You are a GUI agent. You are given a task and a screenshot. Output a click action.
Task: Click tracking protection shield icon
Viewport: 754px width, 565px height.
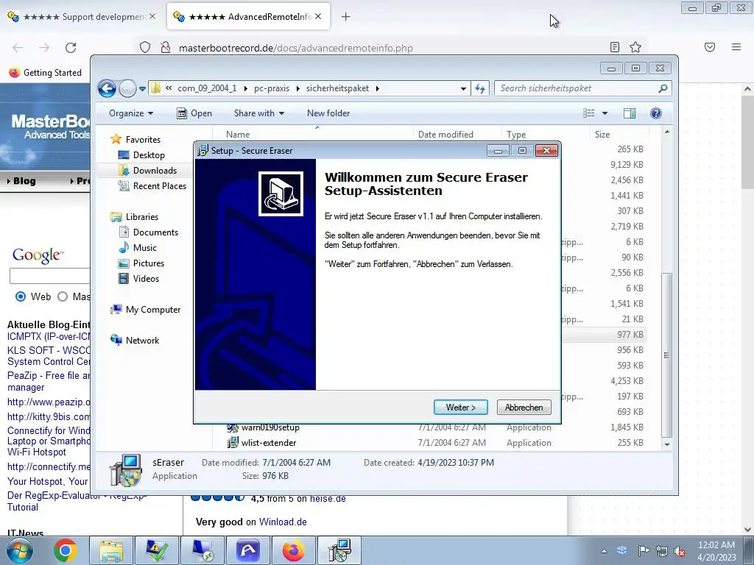[145, 48]
